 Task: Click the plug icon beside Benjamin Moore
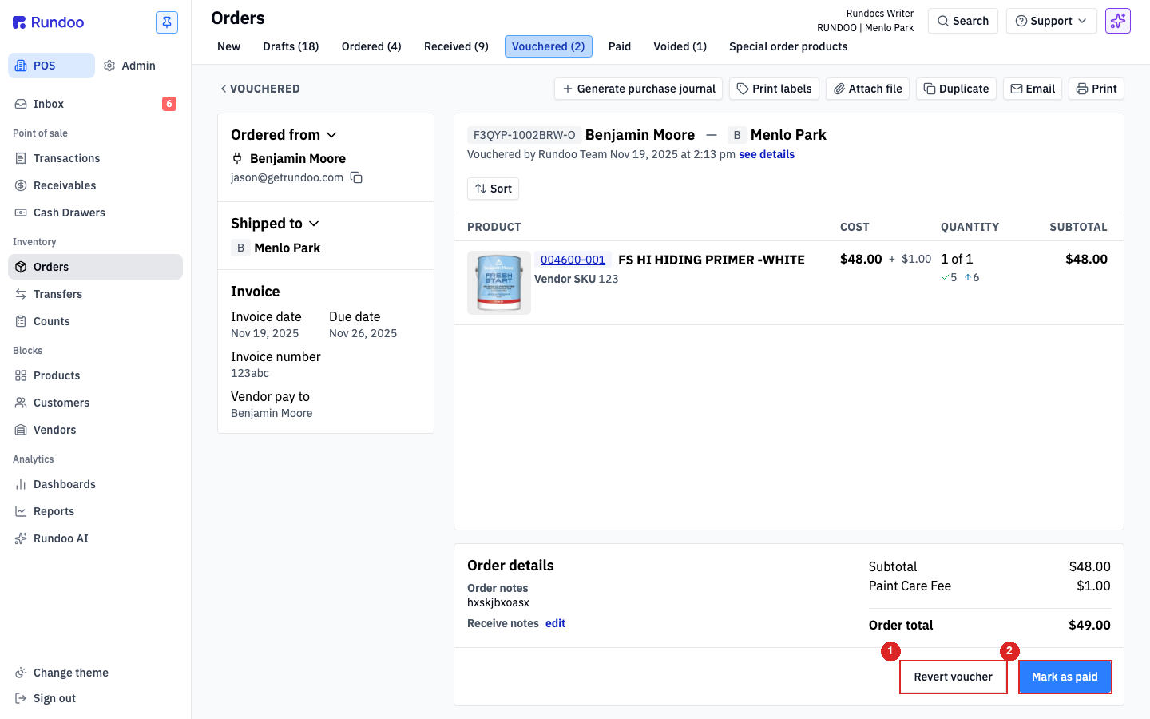coord(237,158)
